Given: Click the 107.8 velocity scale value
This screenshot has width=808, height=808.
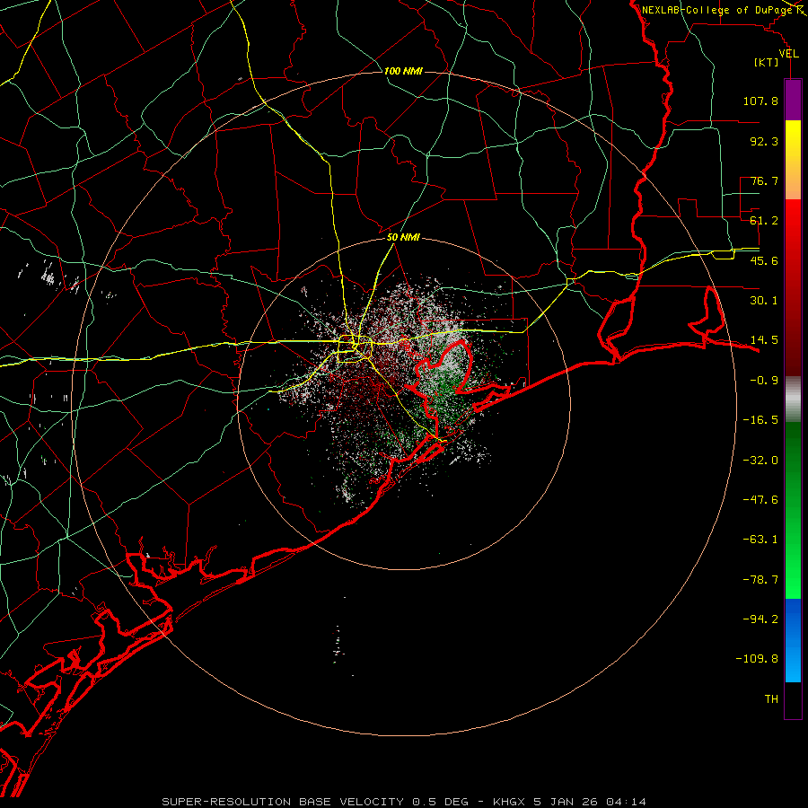Looking at the screenshot, I should point(760,101).
